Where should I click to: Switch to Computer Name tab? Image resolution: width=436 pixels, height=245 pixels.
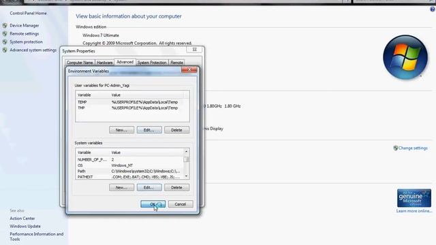click(x=80, y=63)
